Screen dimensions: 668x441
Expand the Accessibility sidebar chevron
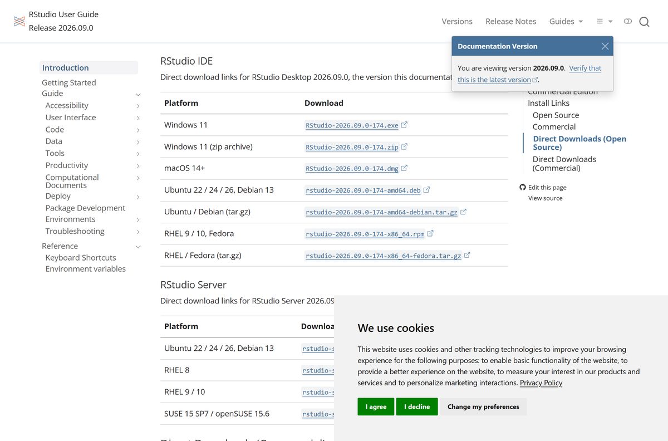pos(138,106)
